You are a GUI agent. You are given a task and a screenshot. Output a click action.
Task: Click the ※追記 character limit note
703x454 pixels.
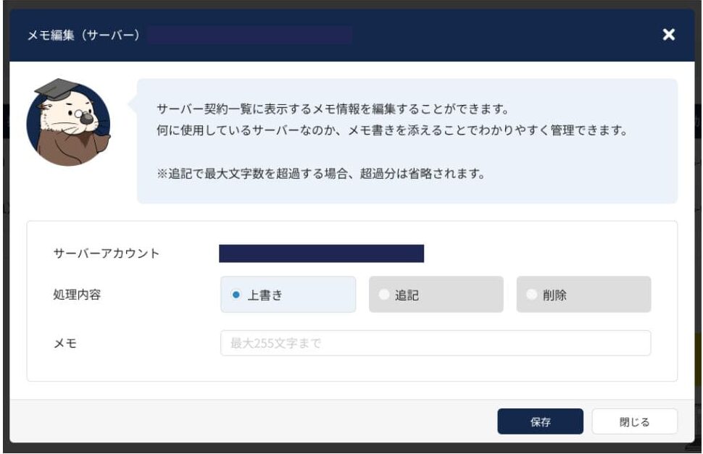(x=320, y=175)
